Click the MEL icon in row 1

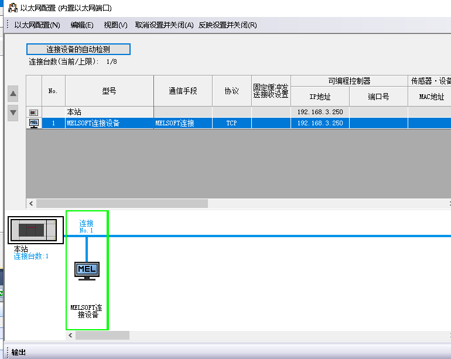[34, 123]
